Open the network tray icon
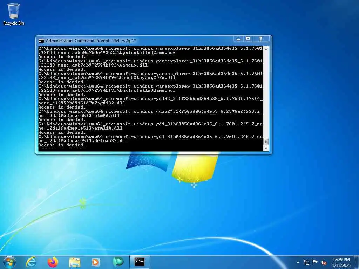 pos(306,262)
